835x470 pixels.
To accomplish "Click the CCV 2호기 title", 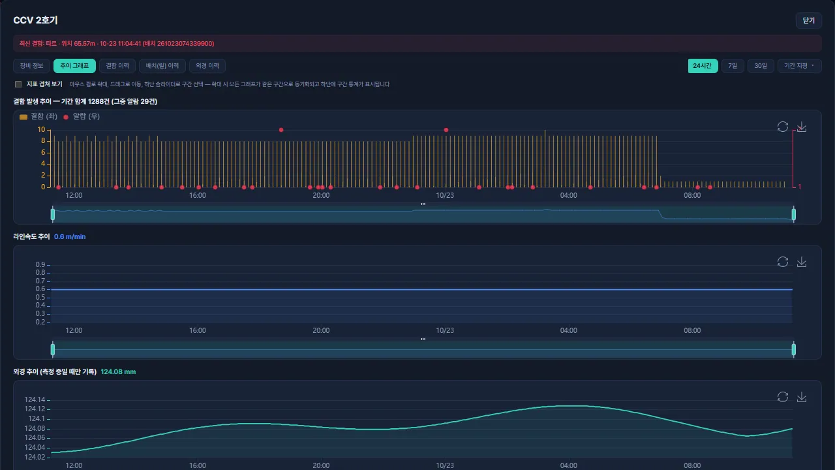I will (x=35, y=20).
